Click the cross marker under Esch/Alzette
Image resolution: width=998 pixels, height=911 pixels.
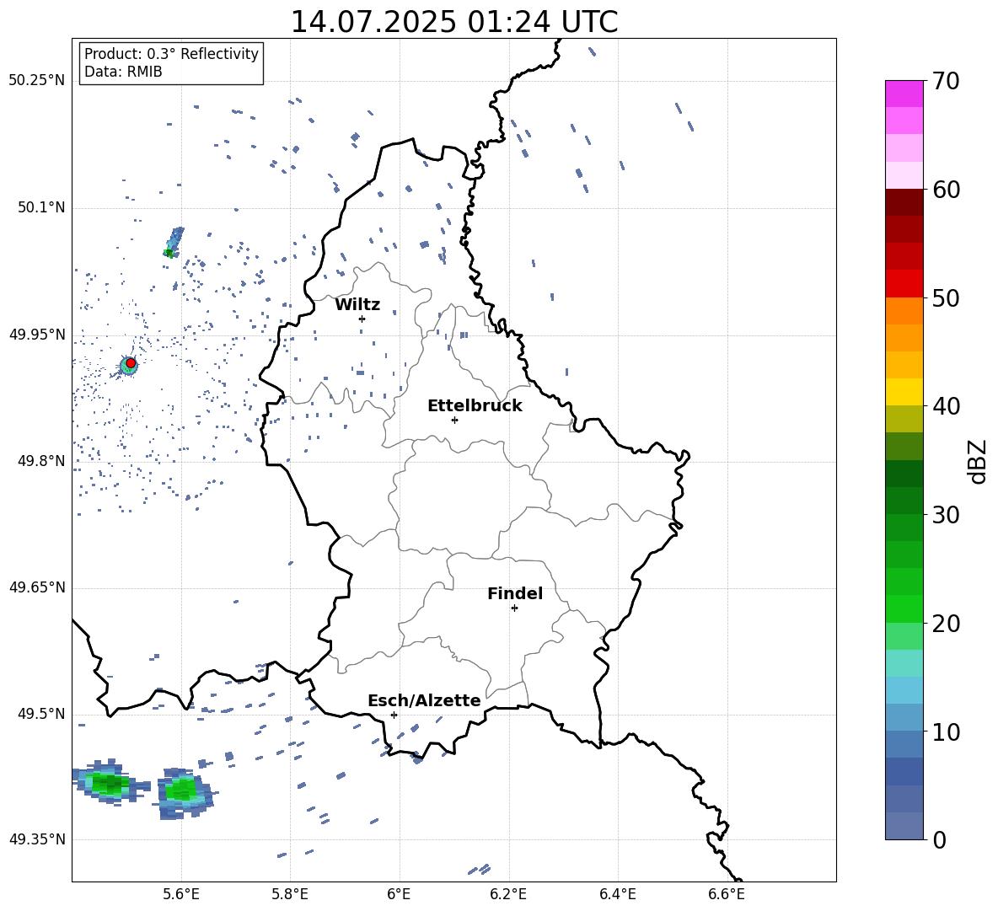pos(394,715)
